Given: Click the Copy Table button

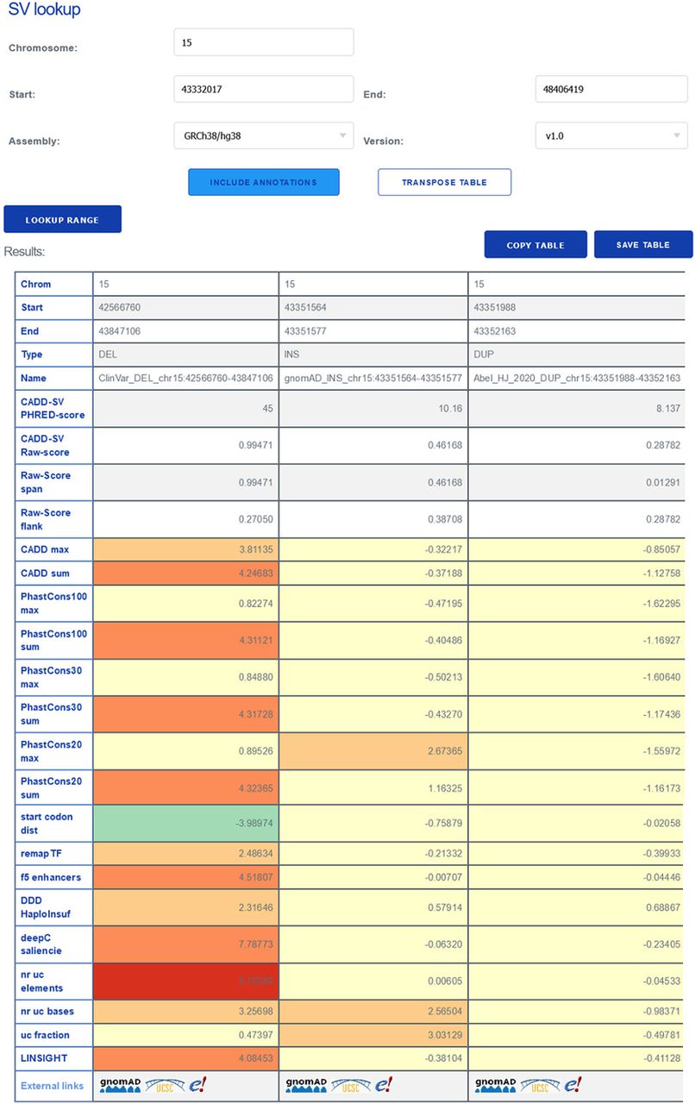Looking at the screenshot, I should pyautogui.click(x=535, y=245).
